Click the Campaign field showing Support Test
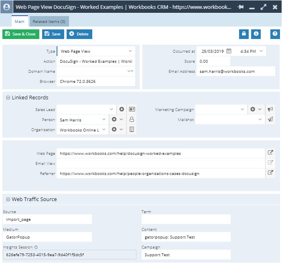The height and width of the screenshot is (263, 282). click(186, 255)
